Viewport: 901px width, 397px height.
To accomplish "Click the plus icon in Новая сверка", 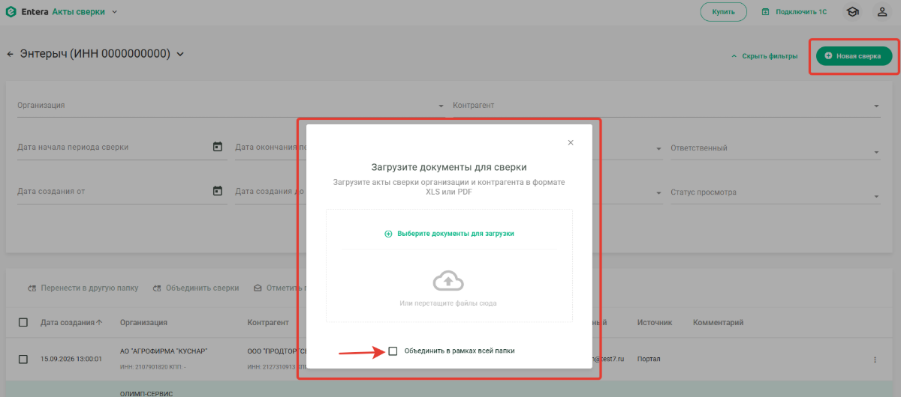I will pyautogui.click(x=829, y=56).
